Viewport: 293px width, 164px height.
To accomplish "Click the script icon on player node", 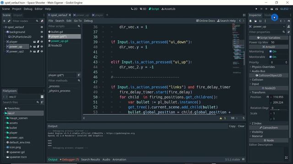I will coord(38,41).
